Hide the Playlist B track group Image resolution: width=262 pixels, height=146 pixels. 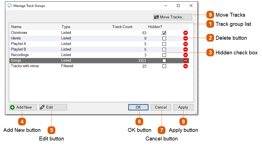pyautogui.click(x=164, y=49)
